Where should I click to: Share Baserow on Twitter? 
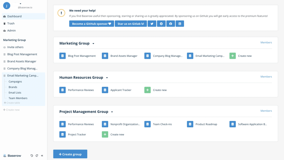(x=152, y=24)
